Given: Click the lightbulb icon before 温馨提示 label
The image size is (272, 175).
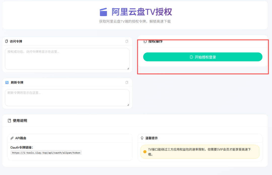Looking at the screenshot, I should click(x=142, y=138).
